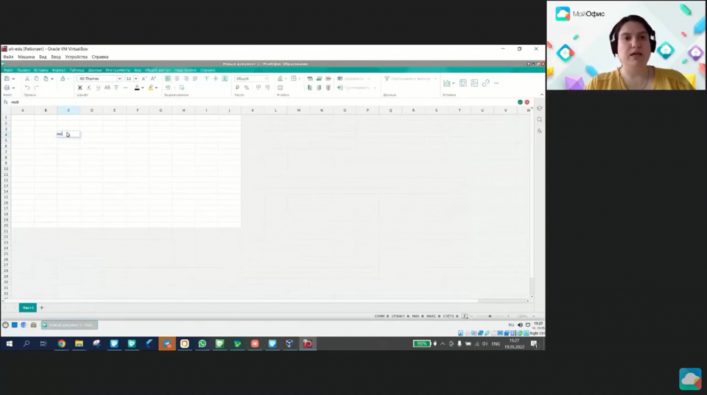Click the Save diskette icon
Image resolution: width=707 pixels, height=395 pixels.
7,79
